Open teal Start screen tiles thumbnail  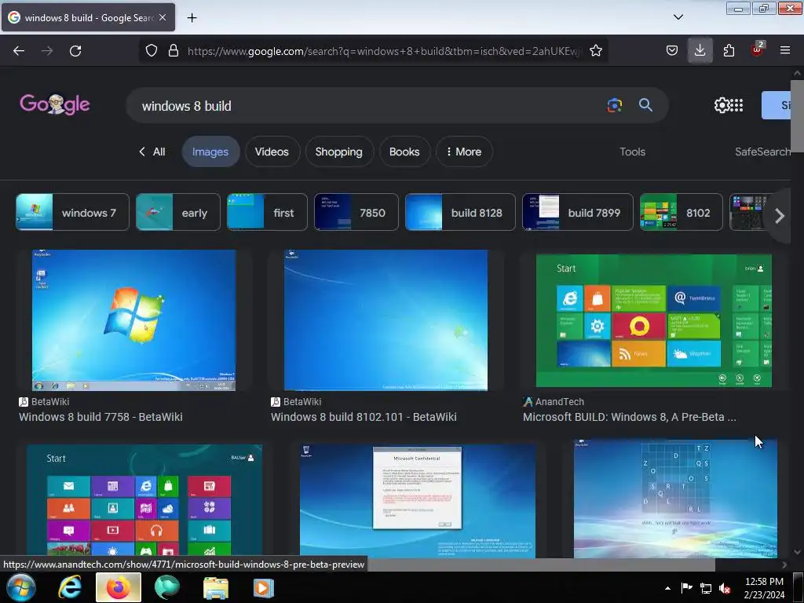click(144, 500)
